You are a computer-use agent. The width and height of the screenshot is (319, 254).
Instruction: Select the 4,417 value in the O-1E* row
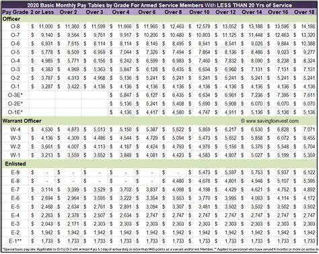click(151, 112)
